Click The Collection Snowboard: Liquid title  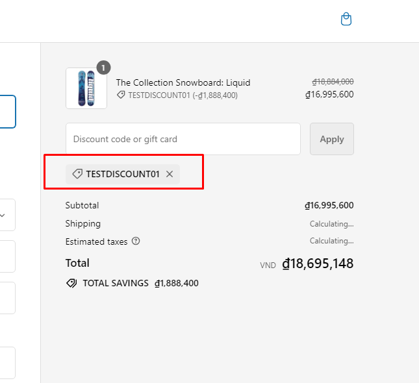[183, 82]
